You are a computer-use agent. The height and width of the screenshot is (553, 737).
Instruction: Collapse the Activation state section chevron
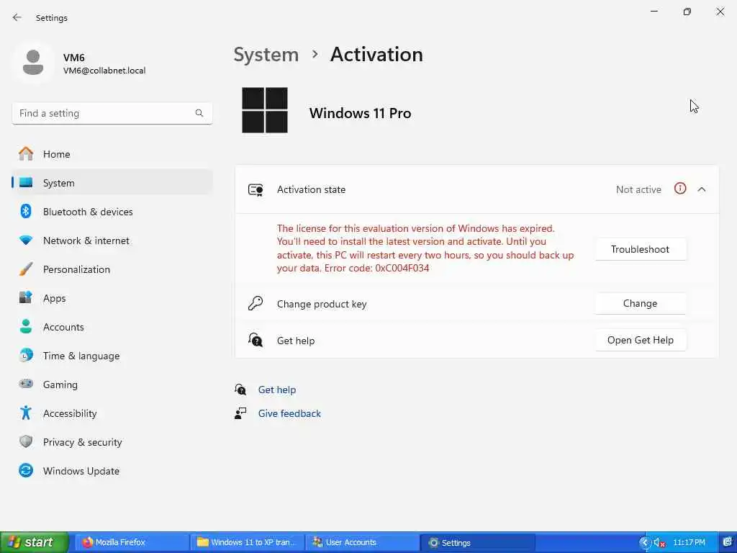point(702,189)
